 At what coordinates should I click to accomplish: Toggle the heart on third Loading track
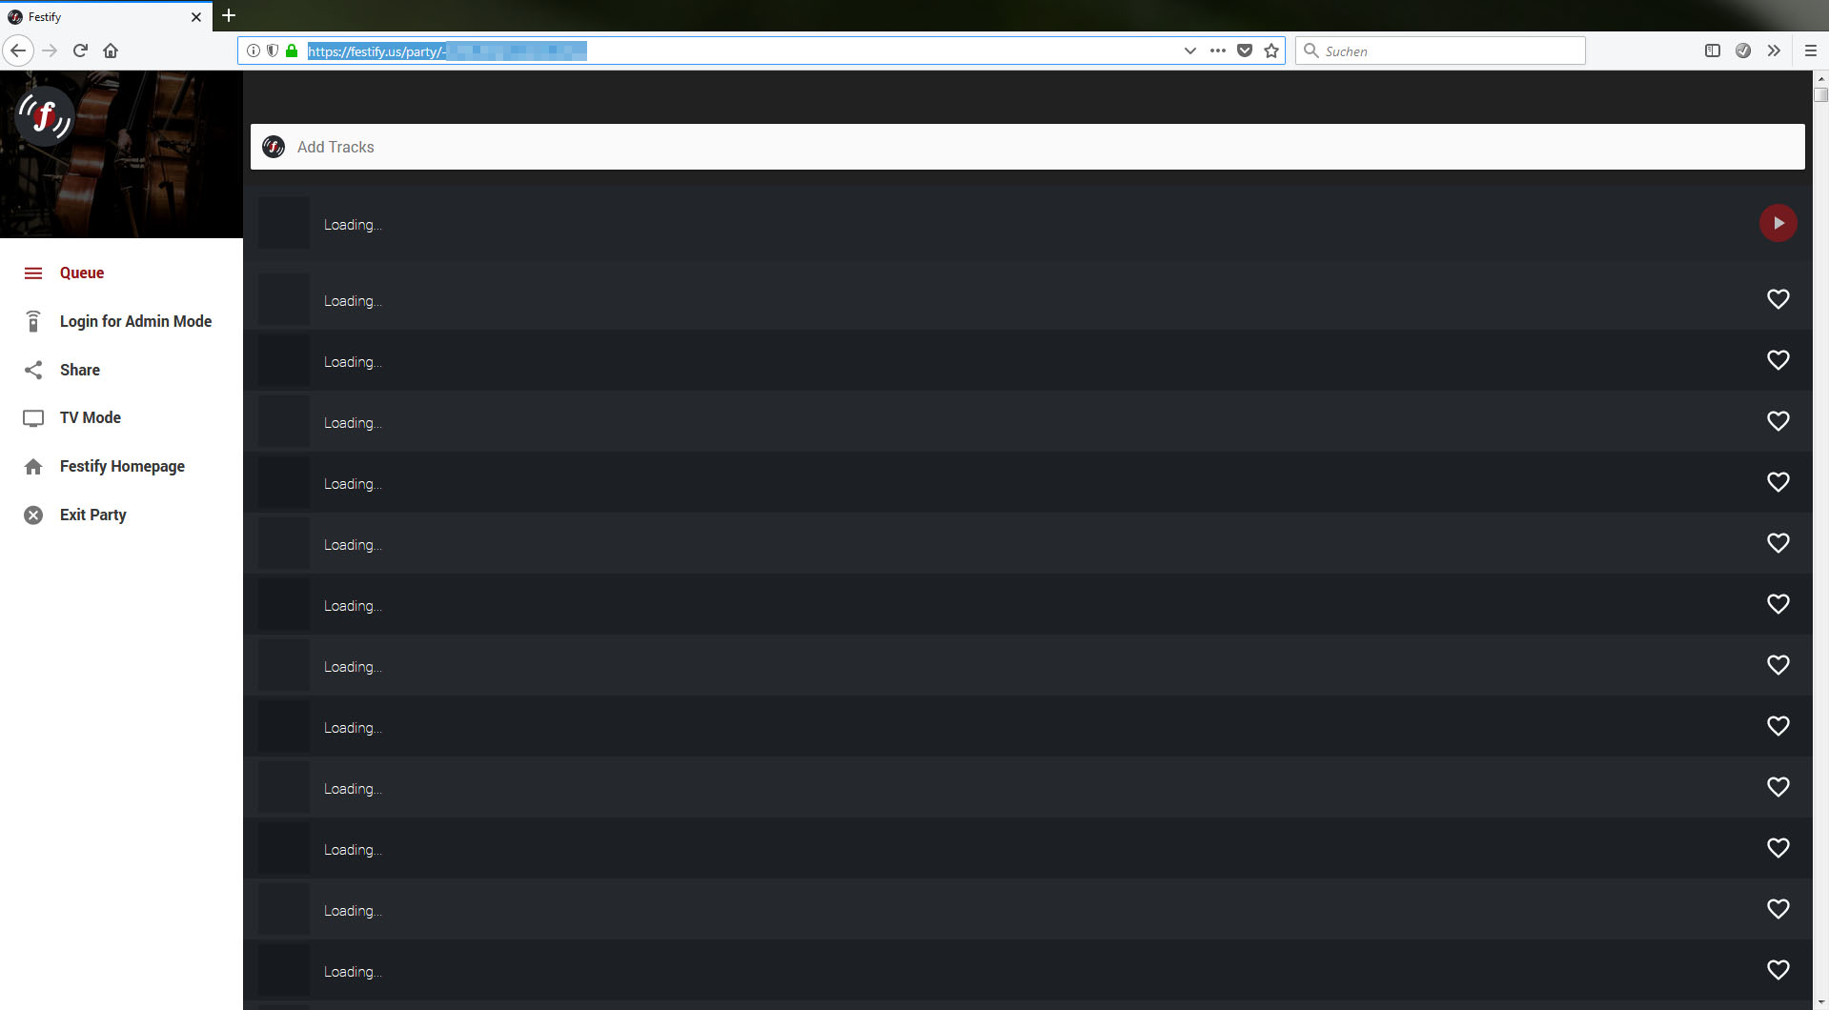[x=1778, y=360]
